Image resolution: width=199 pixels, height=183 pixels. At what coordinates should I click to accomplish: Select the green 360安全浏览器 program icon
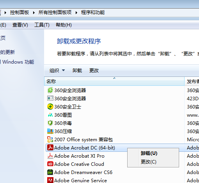click(x=50, y=90)
